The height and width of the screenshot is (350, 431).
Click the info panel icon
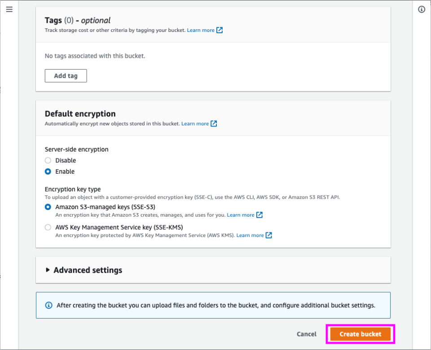(x=422, y=9)
